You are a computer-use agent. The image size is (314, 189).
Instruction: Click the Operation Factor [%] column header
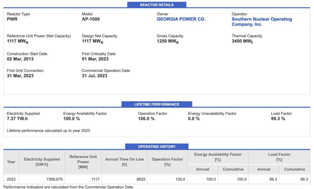[167, 162]
